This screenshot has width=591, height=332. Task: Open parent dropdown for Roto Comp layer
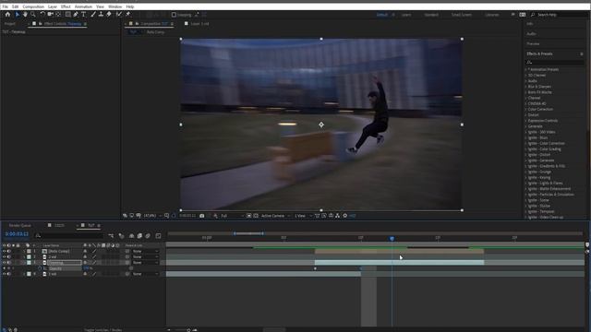(145, 251)
